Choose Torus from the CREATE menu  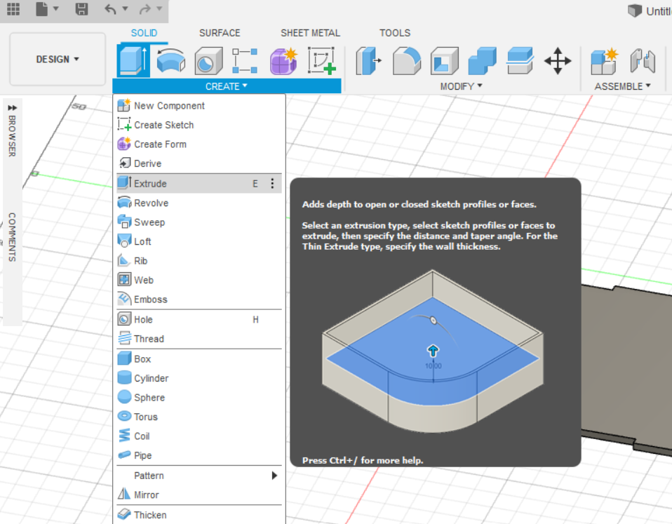pyautogui.click(x=199, y=417)
